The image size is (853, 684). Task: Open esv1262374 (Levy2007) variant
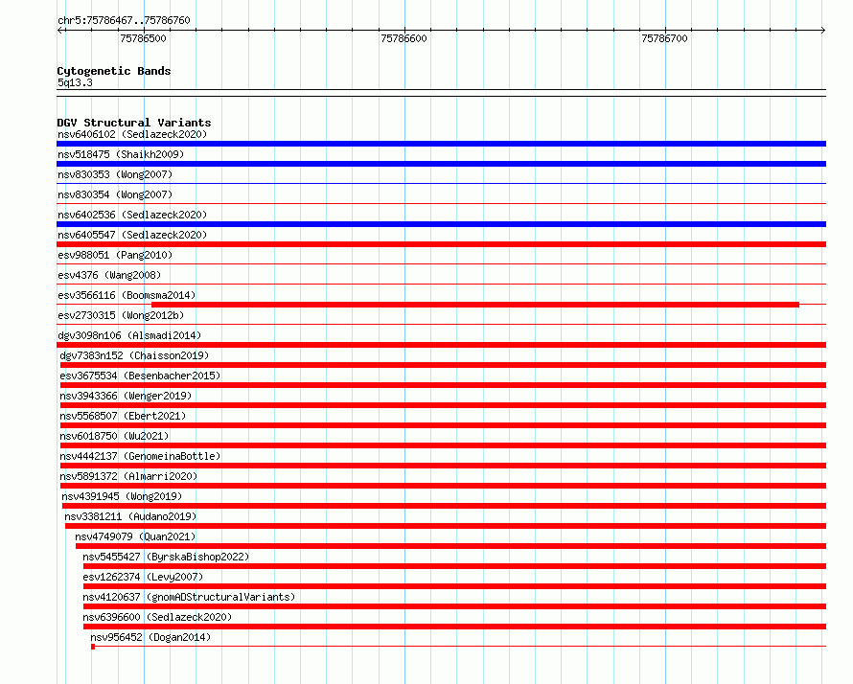point(143,577)
